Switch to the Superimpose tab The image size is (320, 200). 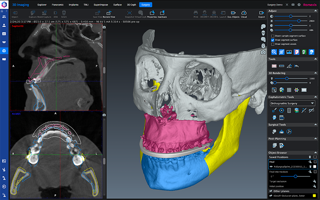(101, 5)
